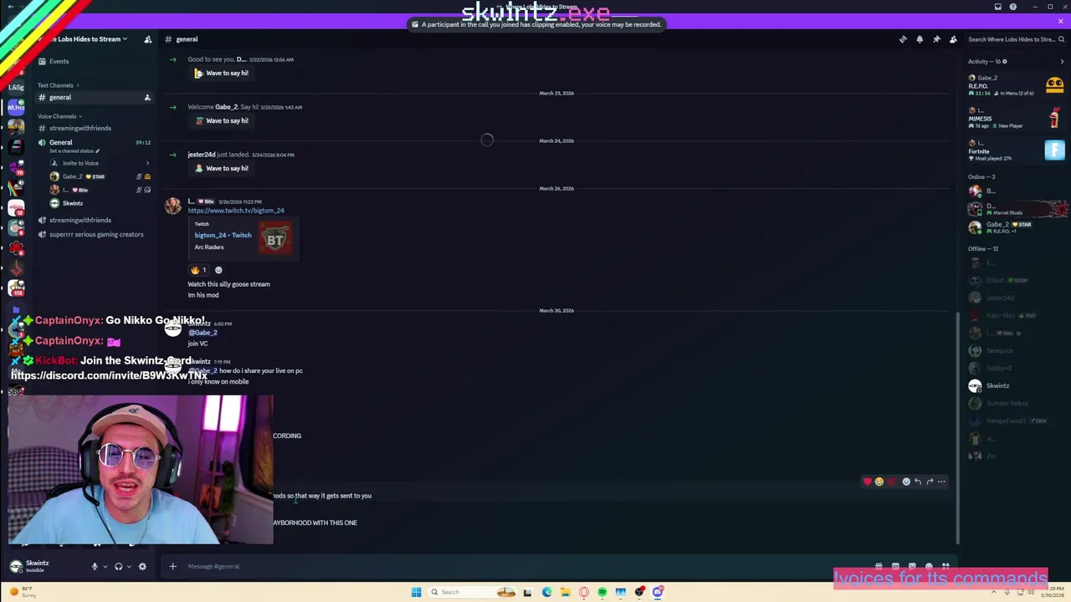Viewport: 1071px width, 602px height.
Task: Click the server search field
Action: [x=1015, y=39]
